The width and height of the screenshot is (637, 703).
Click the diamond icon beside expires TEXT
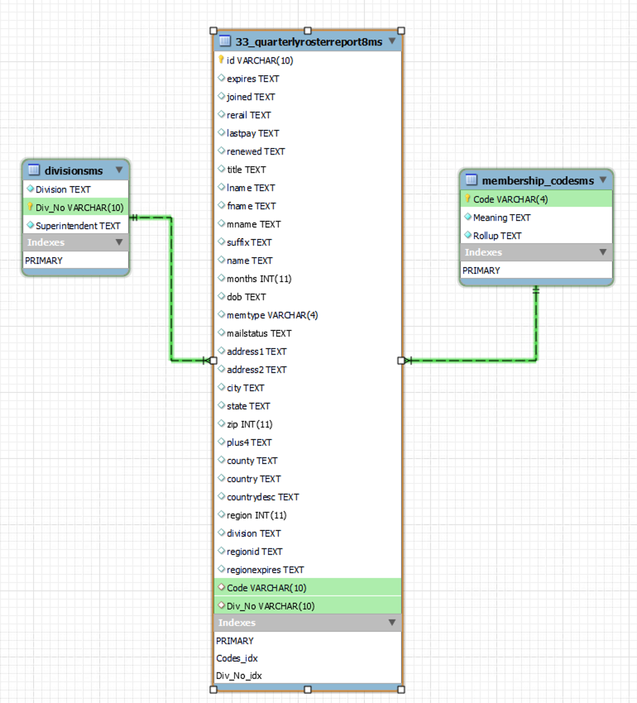pyautogui.click(x=221, y=78)
